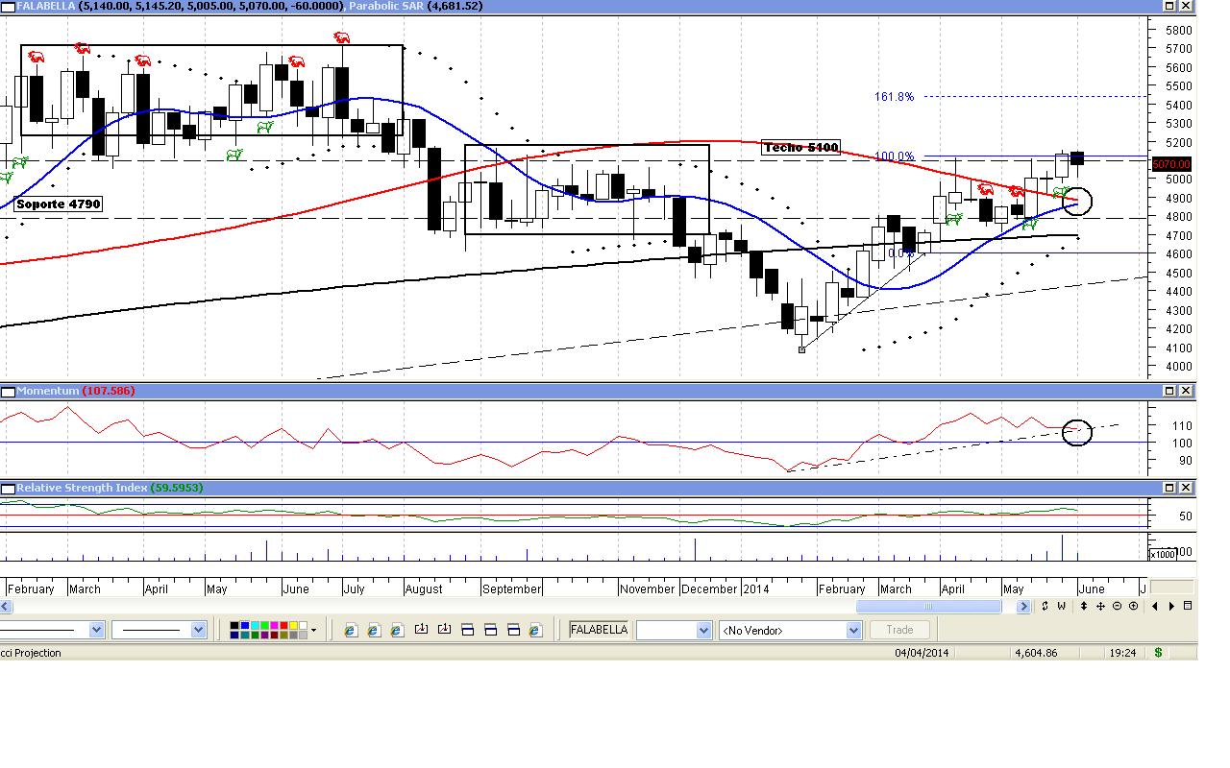Click the red 5070.00 last price label
The width and height of the screenshot is (1230, 768).
pos(1171,165)
